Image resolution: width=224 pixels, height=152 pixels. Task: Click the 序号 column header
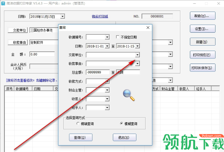tap(10, 89)
